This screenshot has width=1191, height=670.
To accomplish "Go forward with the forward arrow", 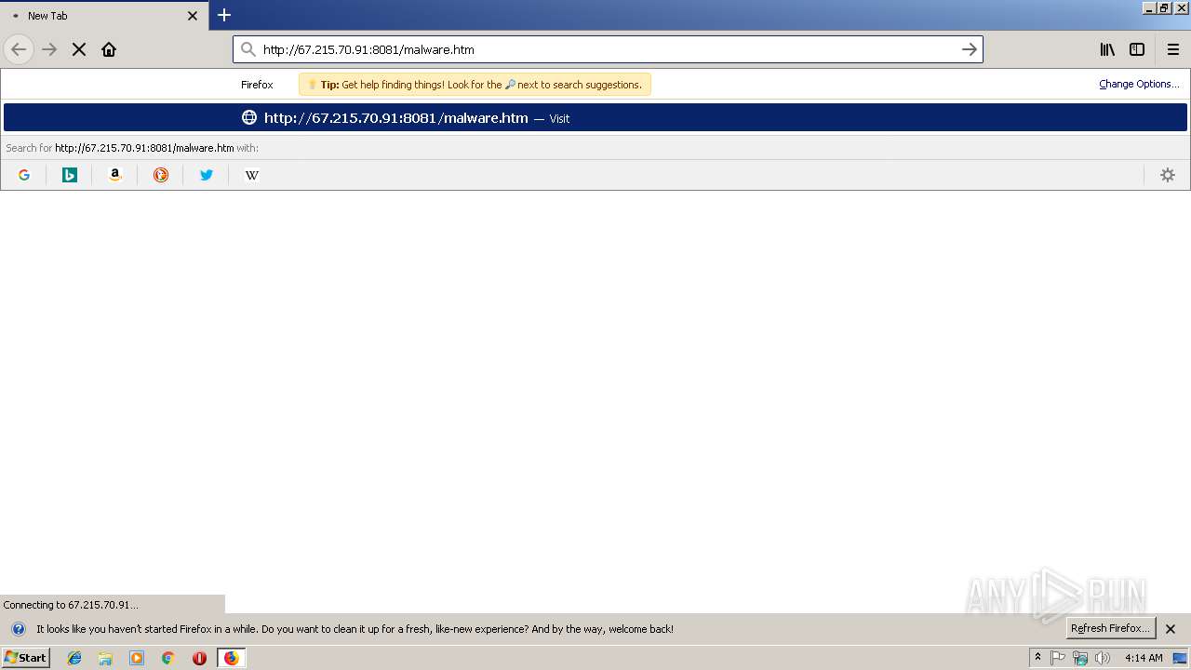I will (x=49, y=49).
